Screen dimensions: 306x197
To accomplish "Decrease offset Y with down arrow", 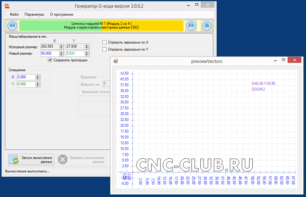I will pos(38,85).
